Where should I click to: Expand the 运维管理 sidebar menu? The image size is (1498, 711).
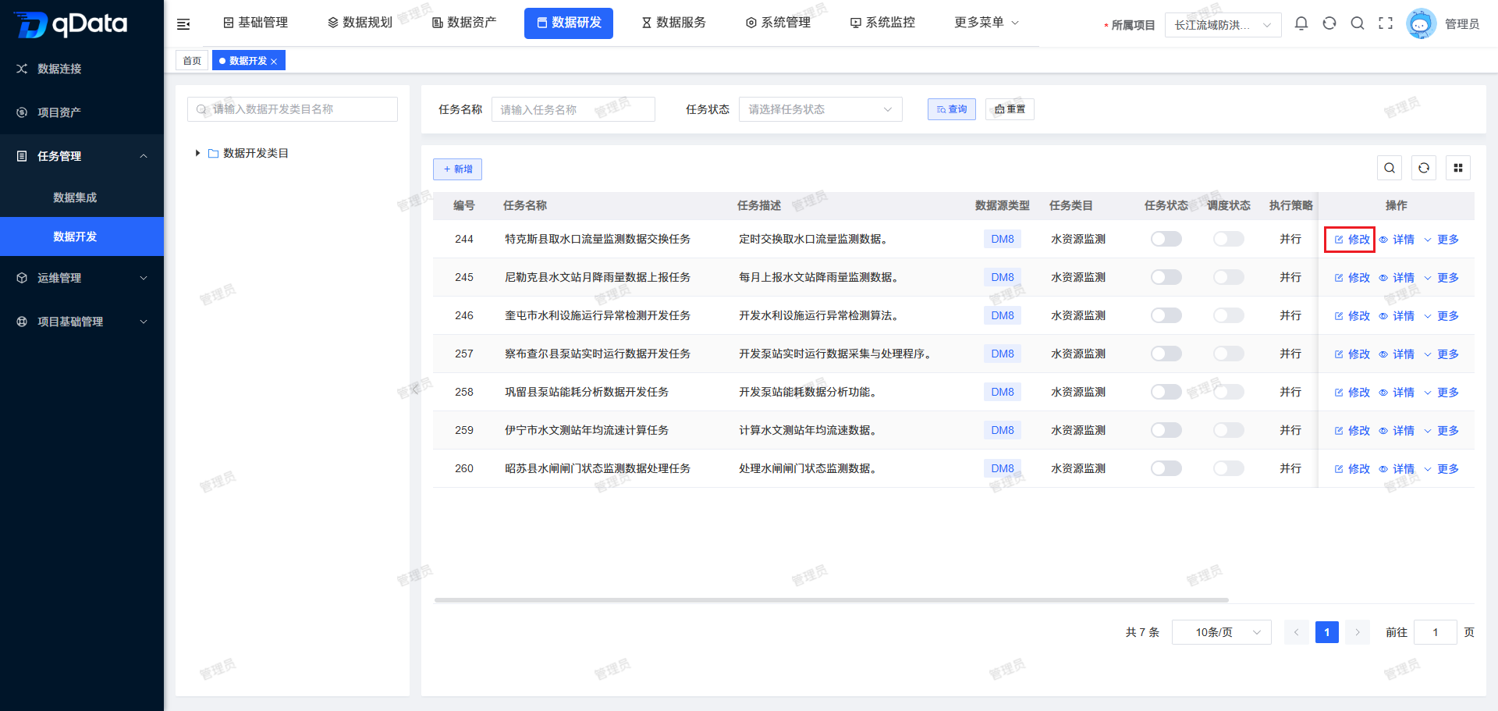(82, 278)
